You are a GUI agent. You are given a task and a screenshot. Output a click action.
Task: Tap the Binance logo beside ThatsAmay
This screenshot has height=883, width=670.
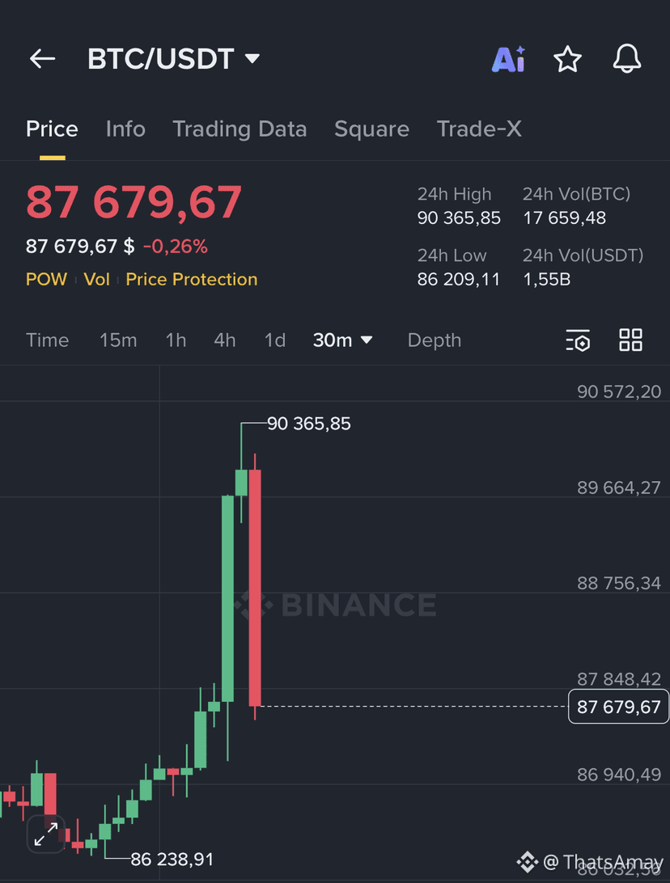(x=528, y=862)
